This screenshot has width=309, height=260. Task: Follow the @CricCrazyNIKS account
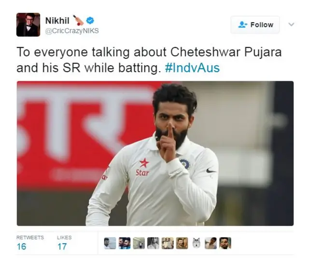tap(255, 25)
